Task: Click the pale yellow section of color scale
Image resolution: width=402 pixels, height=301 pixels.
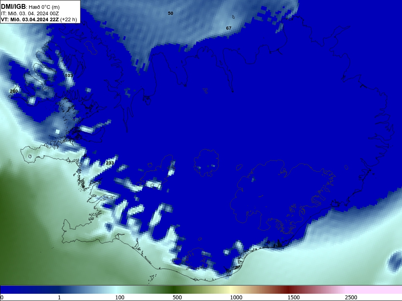Action: [x=231, y=290]
